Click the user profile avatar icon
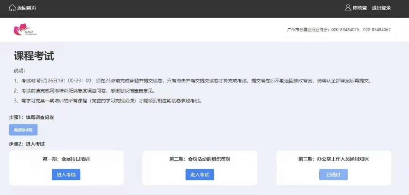This screenshot has height=195, width=409. point(348,8)
